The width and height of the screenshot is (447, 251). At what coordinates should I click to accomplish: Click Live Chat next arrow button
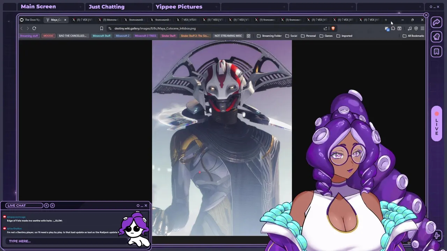[52, 205]
